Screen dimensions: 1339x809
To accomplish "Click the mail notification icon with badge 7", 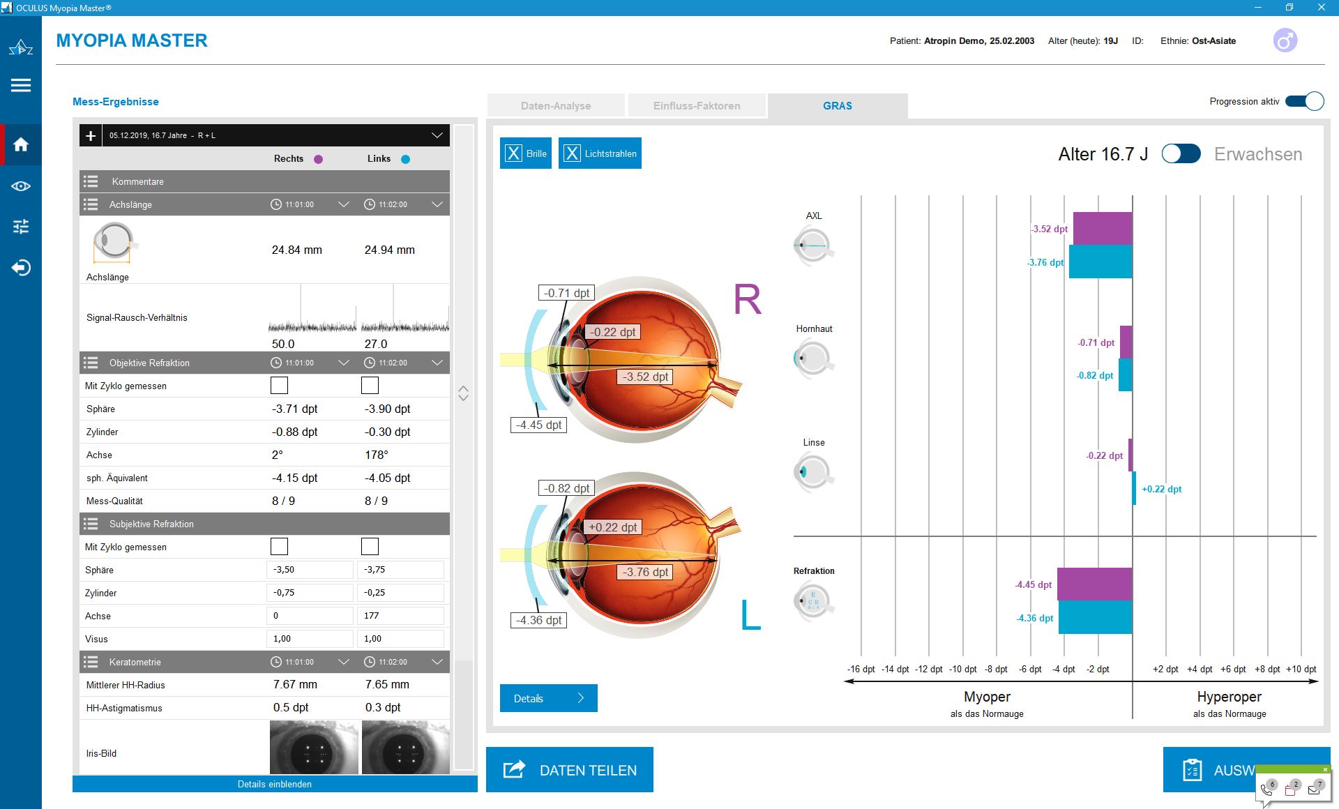I will coord(1315,790).
